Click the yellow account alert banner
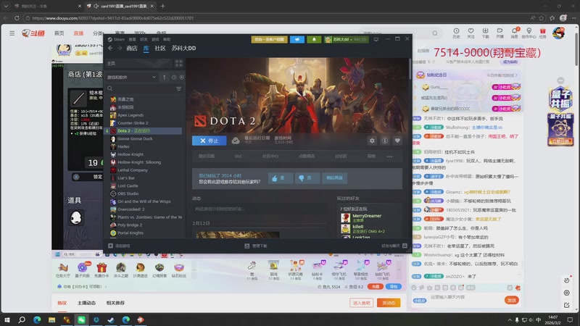The height and width of the screenshot is (326, 580). coord(269,39)
